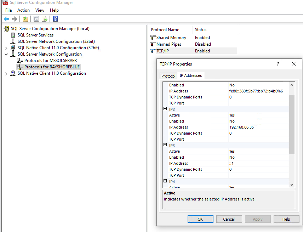
Task: Click the scrollbar up arrow in IP list
Action: 292,85
